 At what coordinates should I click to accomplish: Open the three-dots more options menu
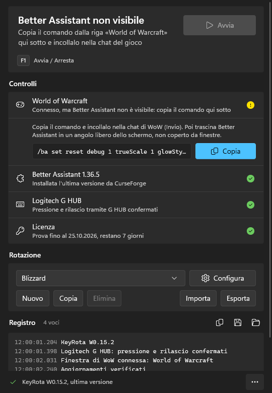coord(255,382)
